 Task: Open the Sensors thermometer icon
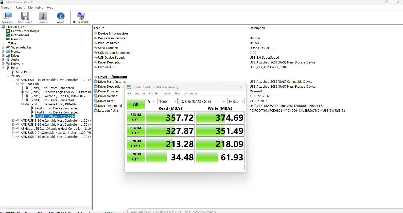pos(43,18)
